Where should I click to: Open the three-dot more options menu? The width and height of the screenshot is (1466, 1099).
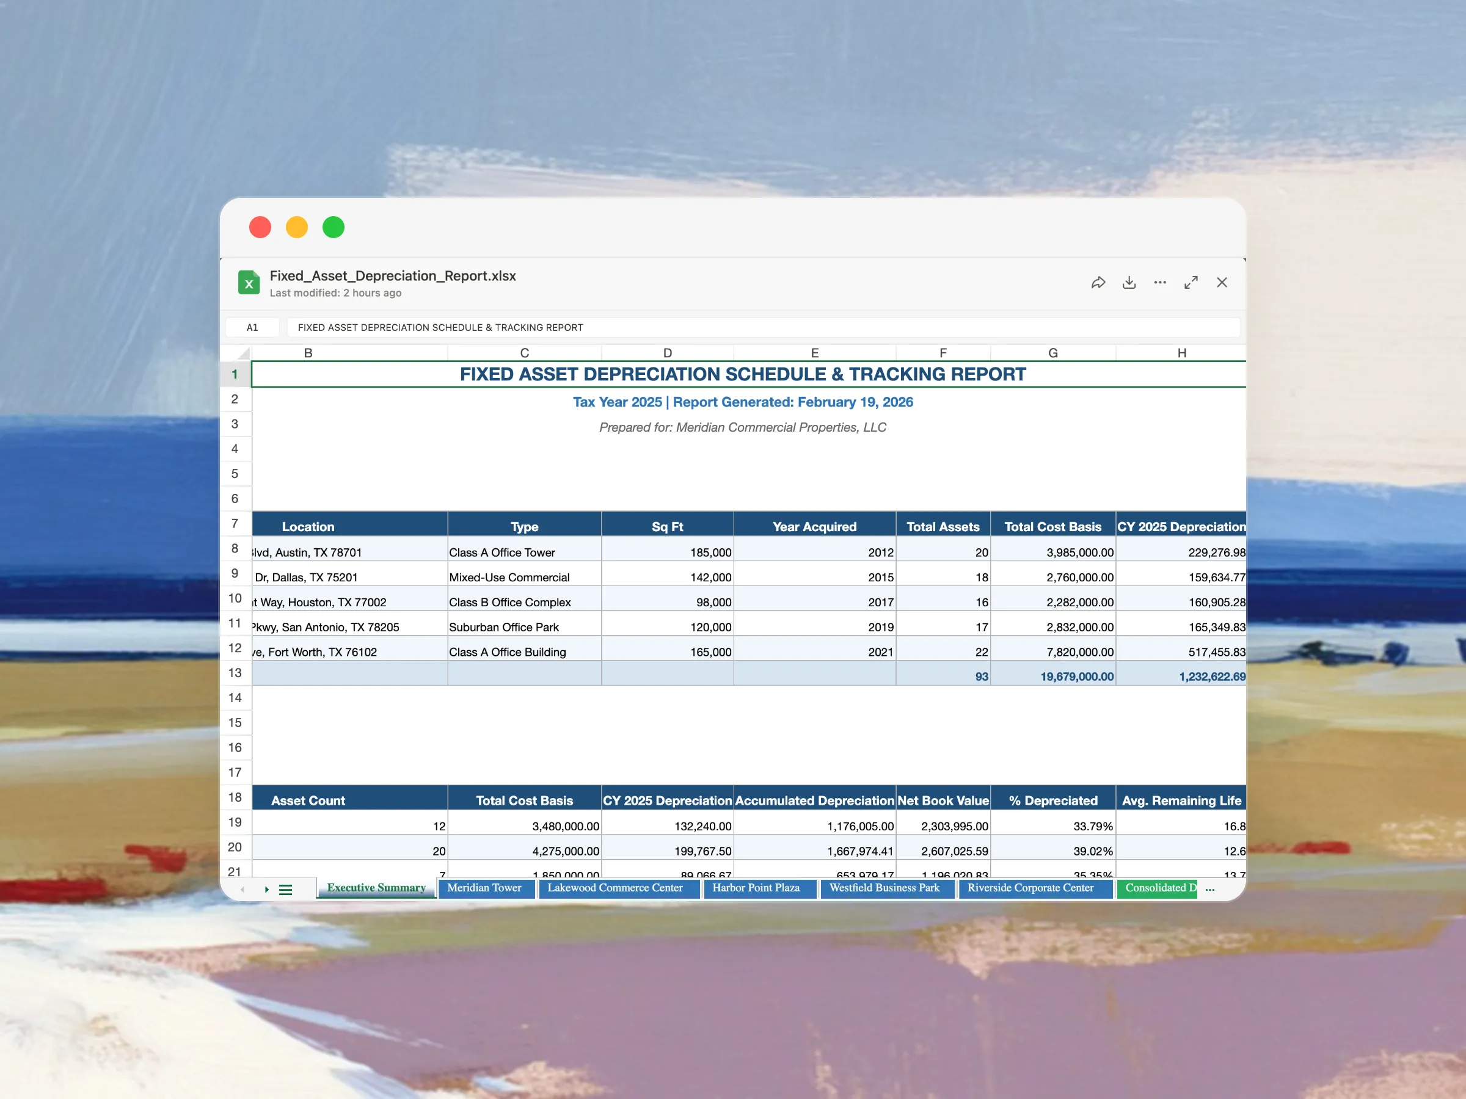(x=1160, y=283)
